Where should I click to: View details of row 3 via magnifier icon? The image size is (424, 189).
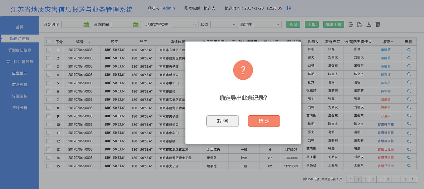coord(409,66)
